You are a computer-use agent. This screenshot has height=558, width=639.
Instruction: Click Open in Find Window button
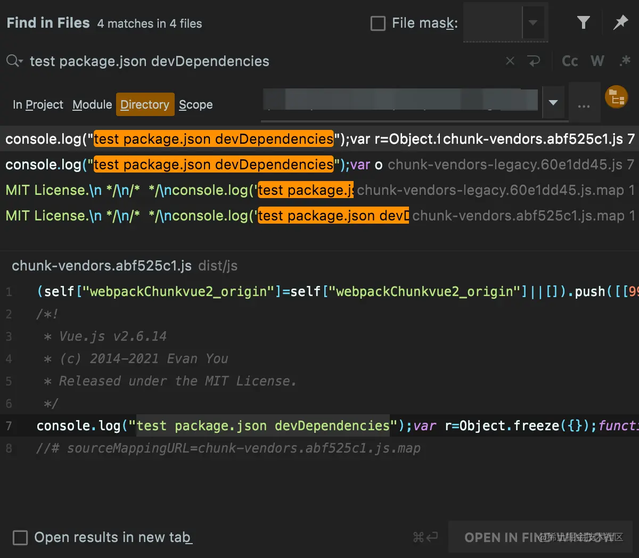pos(540,537)
